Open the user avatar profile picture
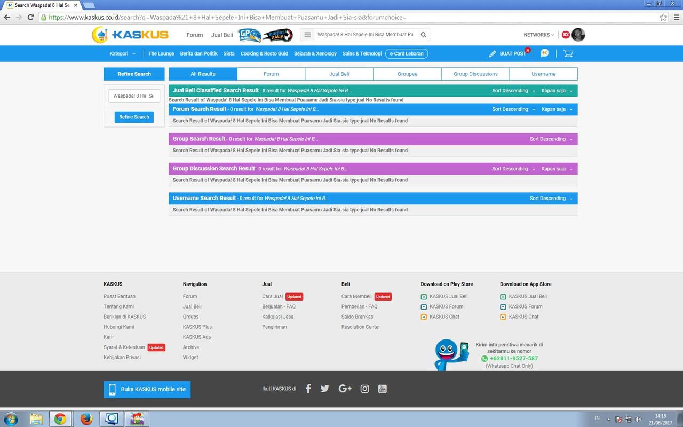This screenshot has width=683, height=427. click(x=578, y=35)
